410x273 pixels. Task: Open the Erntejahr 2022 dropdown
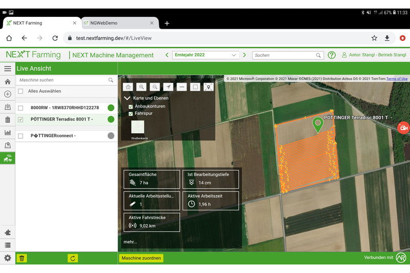pyautogui.click(x=206, y=55)
